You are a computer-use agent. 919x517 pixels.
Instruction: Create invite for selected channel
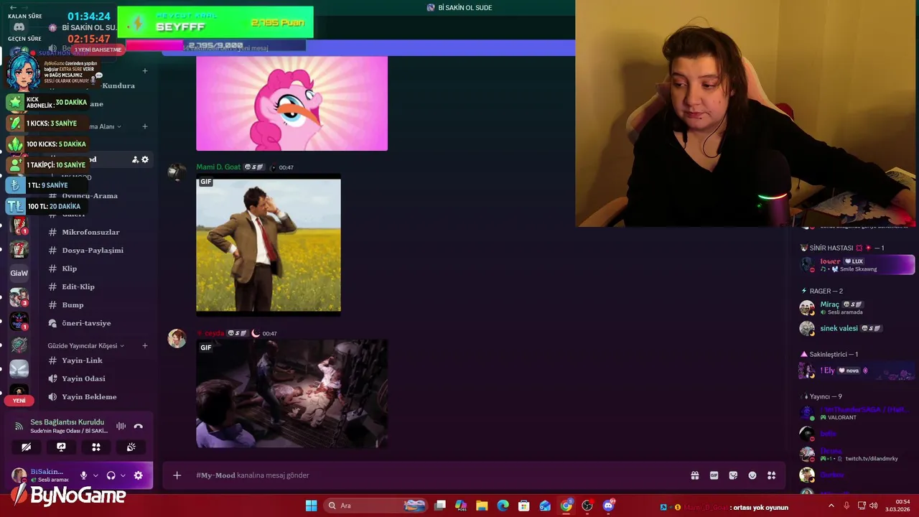(135, 159)
